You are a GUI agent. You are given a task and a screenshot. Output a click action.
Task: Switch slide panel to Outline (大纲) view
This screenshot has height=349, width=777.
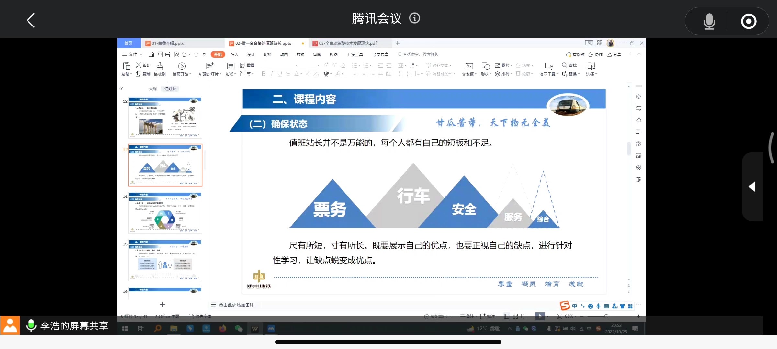point(152,89)
